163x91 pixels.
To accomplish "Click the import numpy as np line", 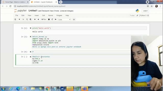I will tap(41, 39).
